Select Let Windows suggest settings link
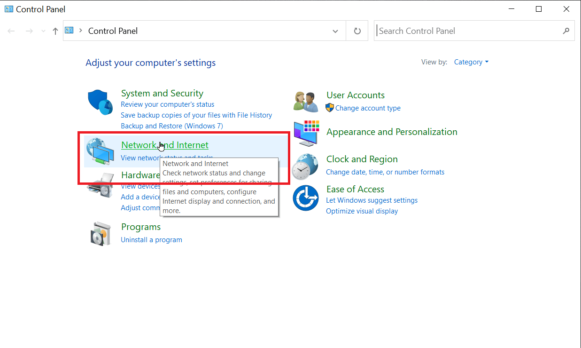 (372, 200)
